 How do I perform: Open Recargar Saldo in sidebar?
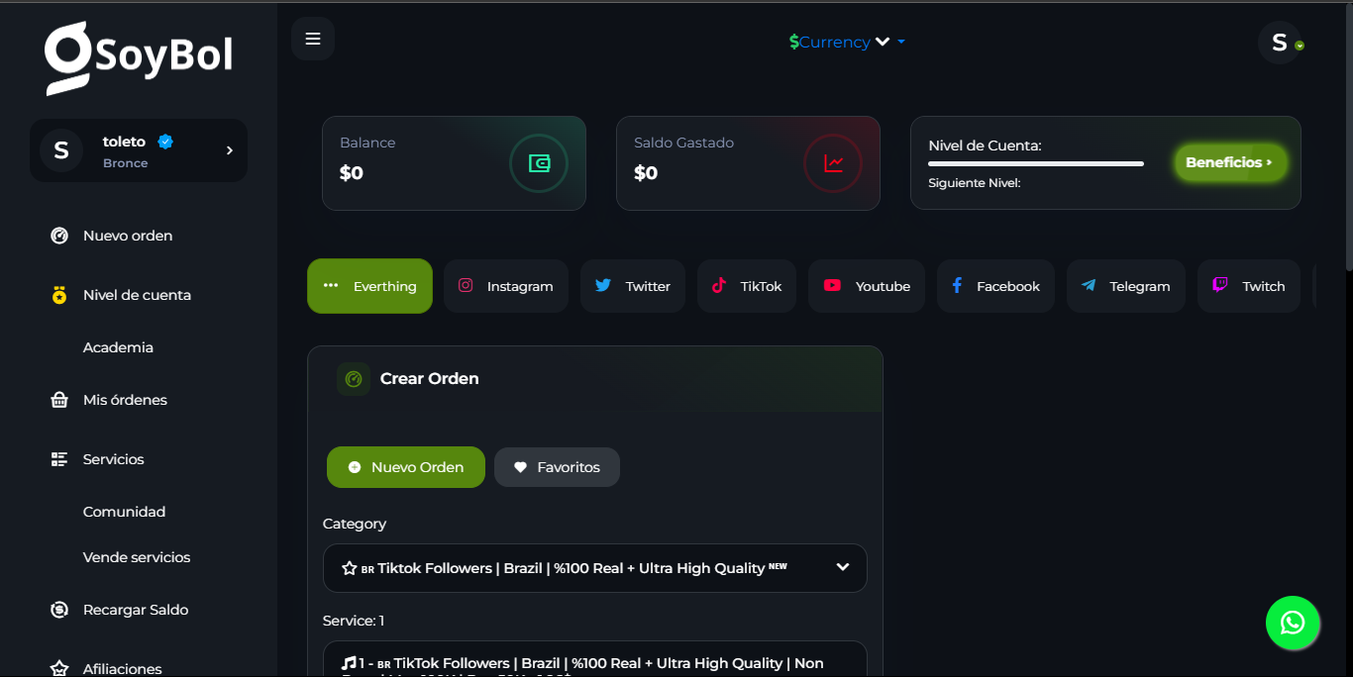click(x=136, y=610)
